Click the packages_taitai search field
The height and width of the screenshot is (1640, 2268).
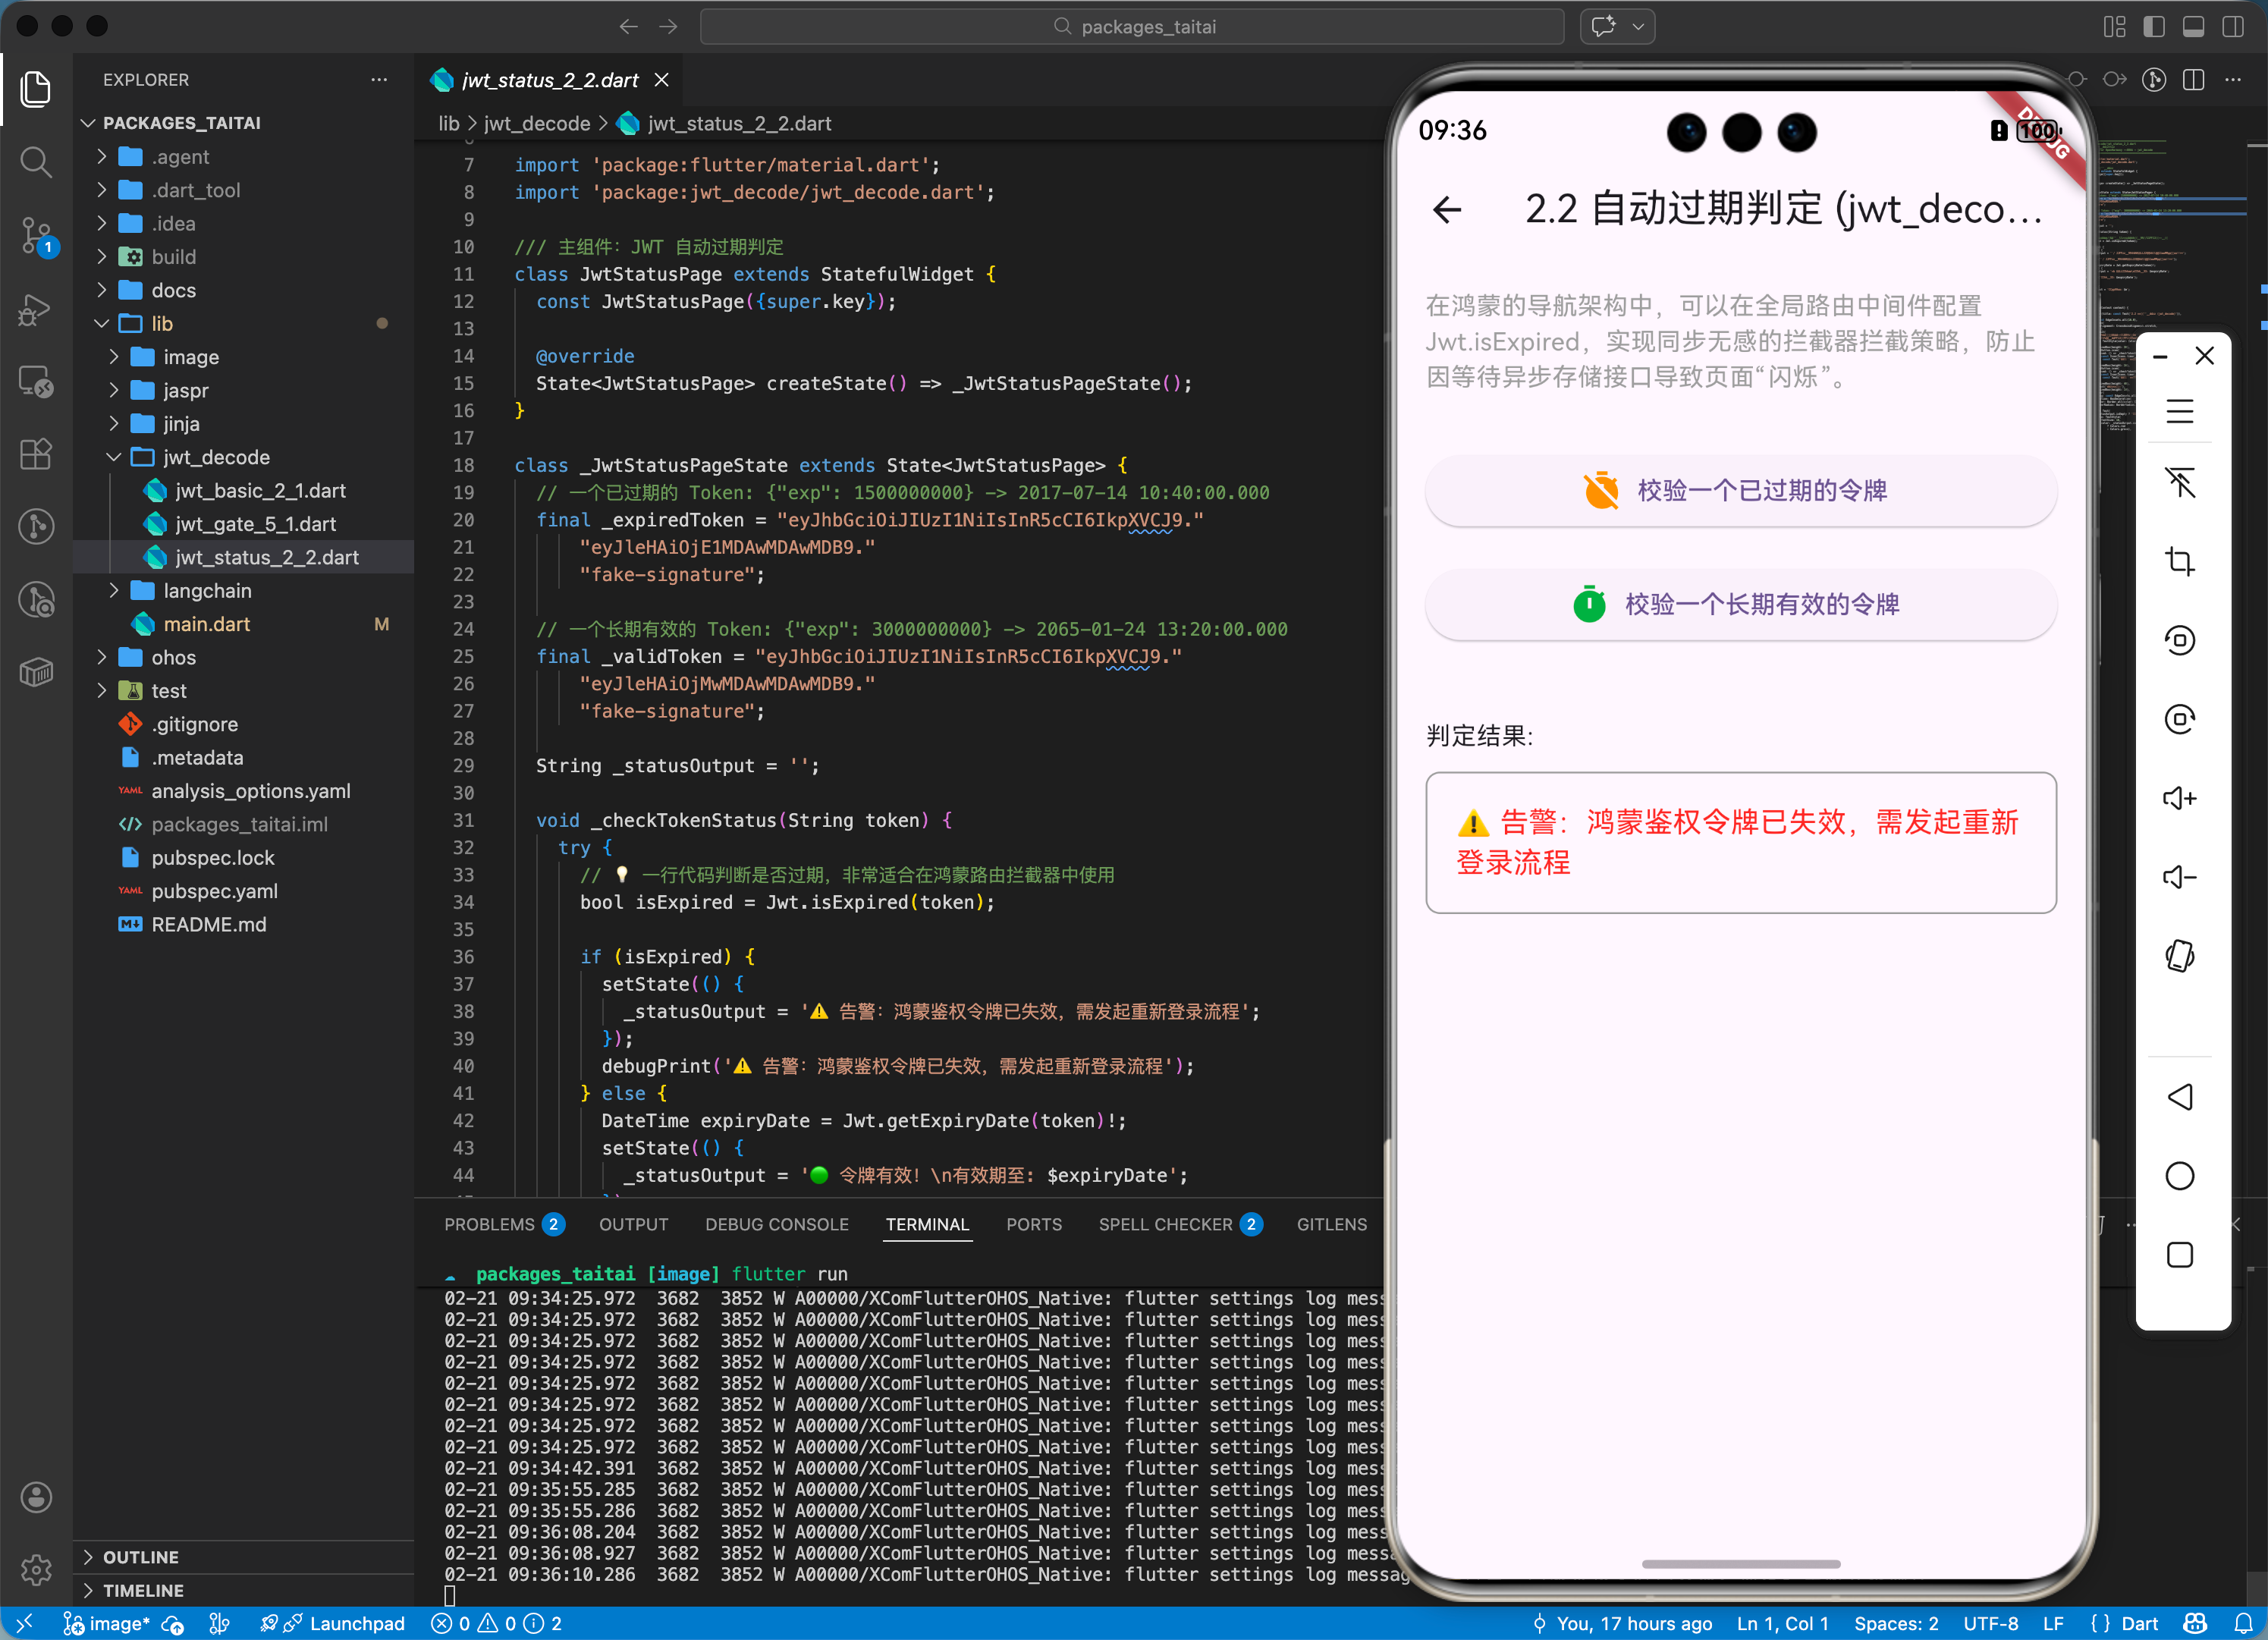1132,27
